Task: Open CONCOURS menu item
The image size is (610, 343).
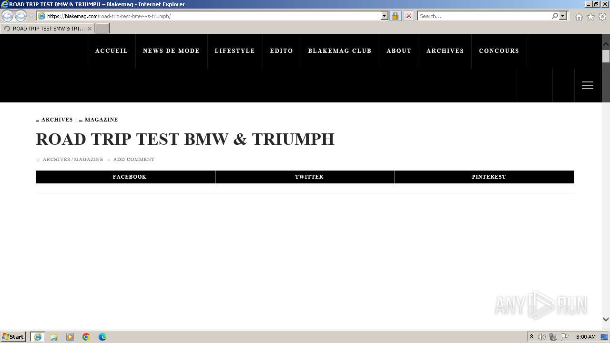Action: coord(499,51)
